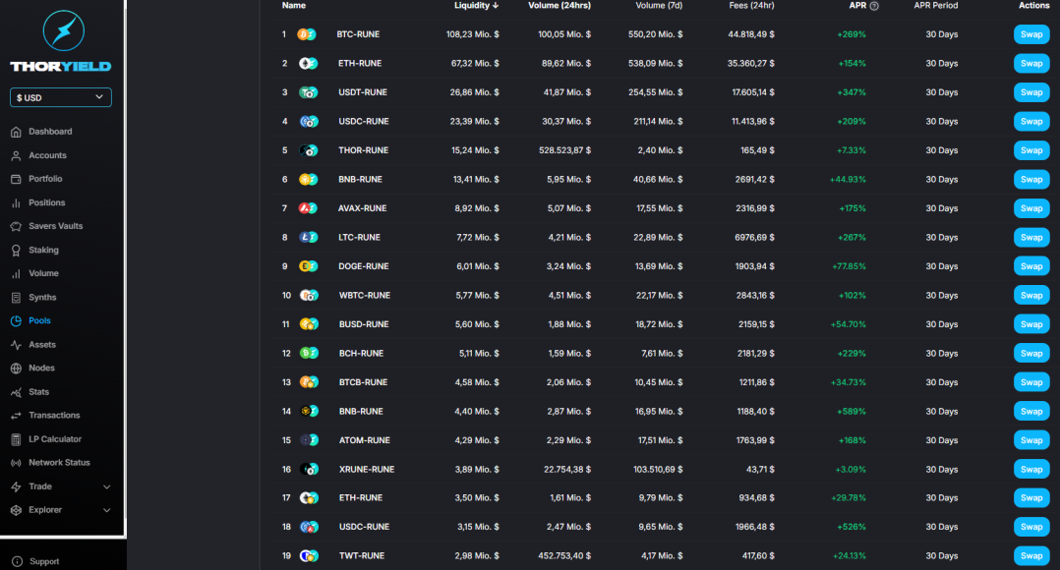This screenshot has width=1060, height=570.
Task: Sort by the Fees (24hr) column header
Action: click(x=751, y=5)
